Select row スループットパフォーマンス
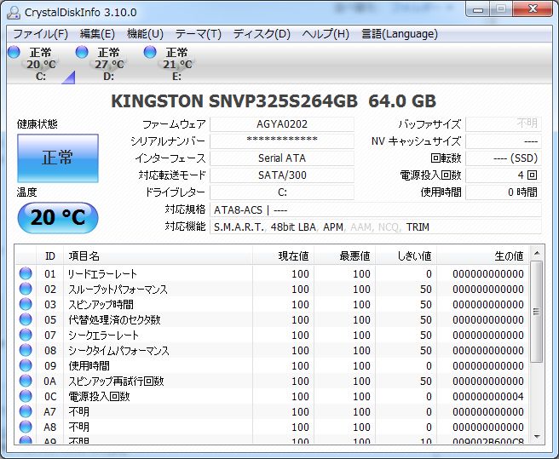The image size is (559, 459). click(273, 289)
